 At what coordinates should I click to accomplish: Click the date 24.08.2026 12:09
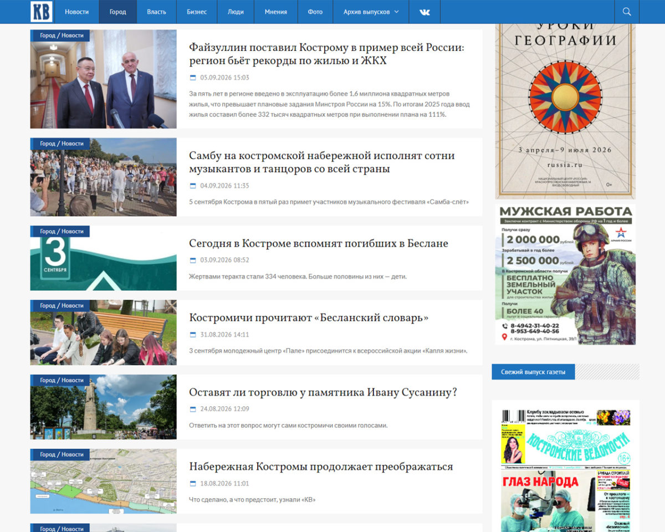click(x=224, y=409)
